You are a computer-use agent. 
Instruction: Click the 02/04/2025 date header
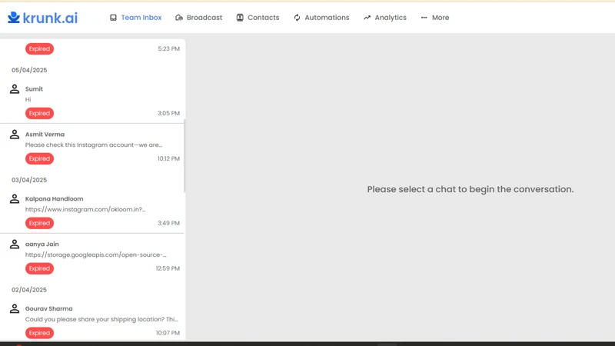coord(29,290)
